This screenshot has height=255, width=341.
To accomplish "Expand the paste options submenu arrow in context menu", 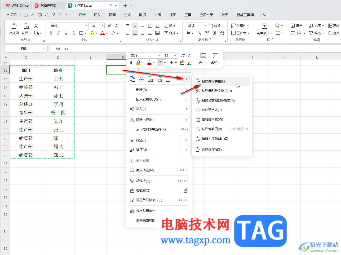I will pyautogui.click(x=186, y=79).
